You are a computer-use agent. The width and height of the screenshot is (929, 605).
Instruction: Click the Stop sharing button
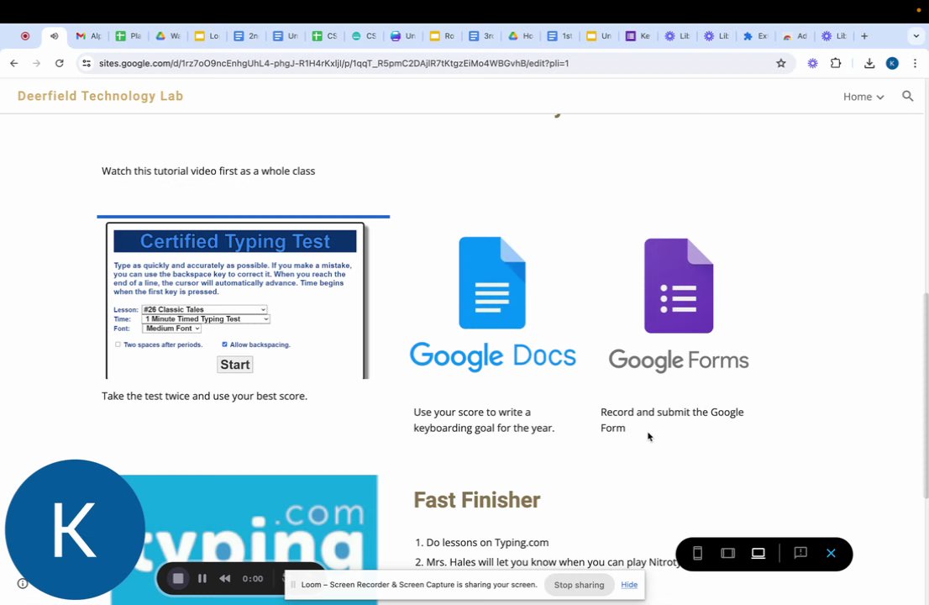pos(579,585)
